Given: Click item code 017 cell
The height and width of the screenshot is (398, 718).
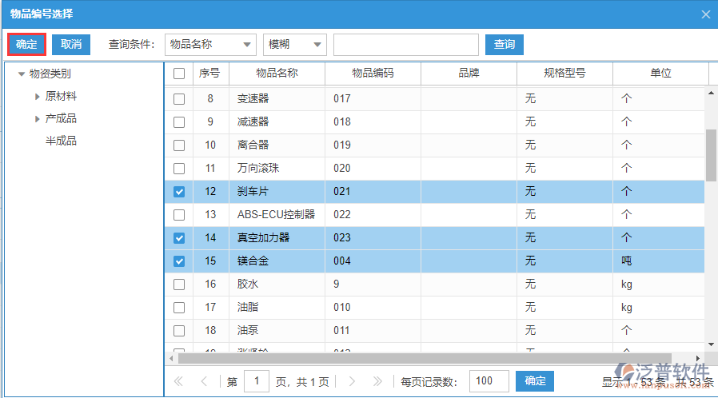Looking at the screenshot, I should tap(373, 99).
